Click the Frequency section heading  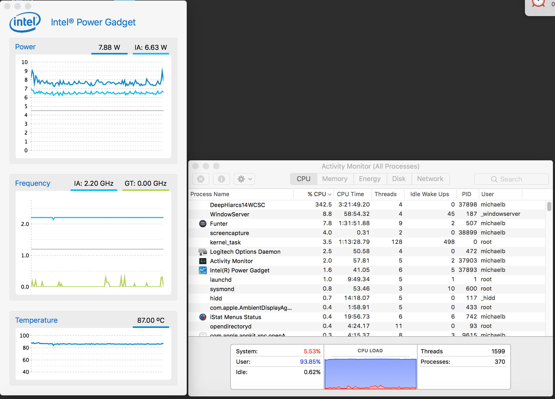(x=33, y=183)
